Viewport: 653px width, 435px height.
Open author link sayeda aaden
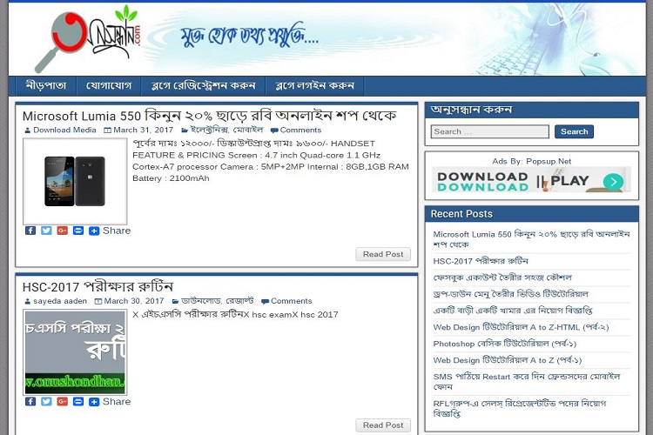pos(60,301)
